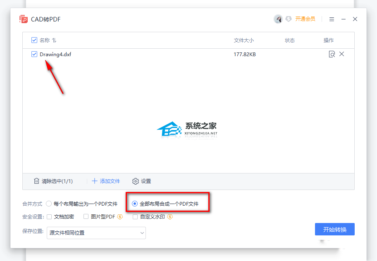The width and height of the screenshot is (377, 261).
Task: Click the 177.82KB file size cell
Action: (245, 55)
